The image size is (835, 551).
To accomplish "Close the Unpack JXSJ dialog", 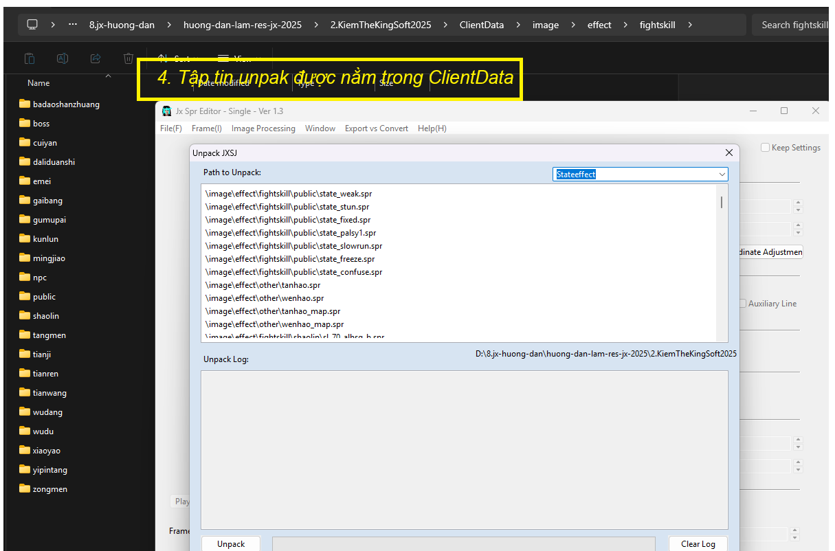I will pos(729,153).
